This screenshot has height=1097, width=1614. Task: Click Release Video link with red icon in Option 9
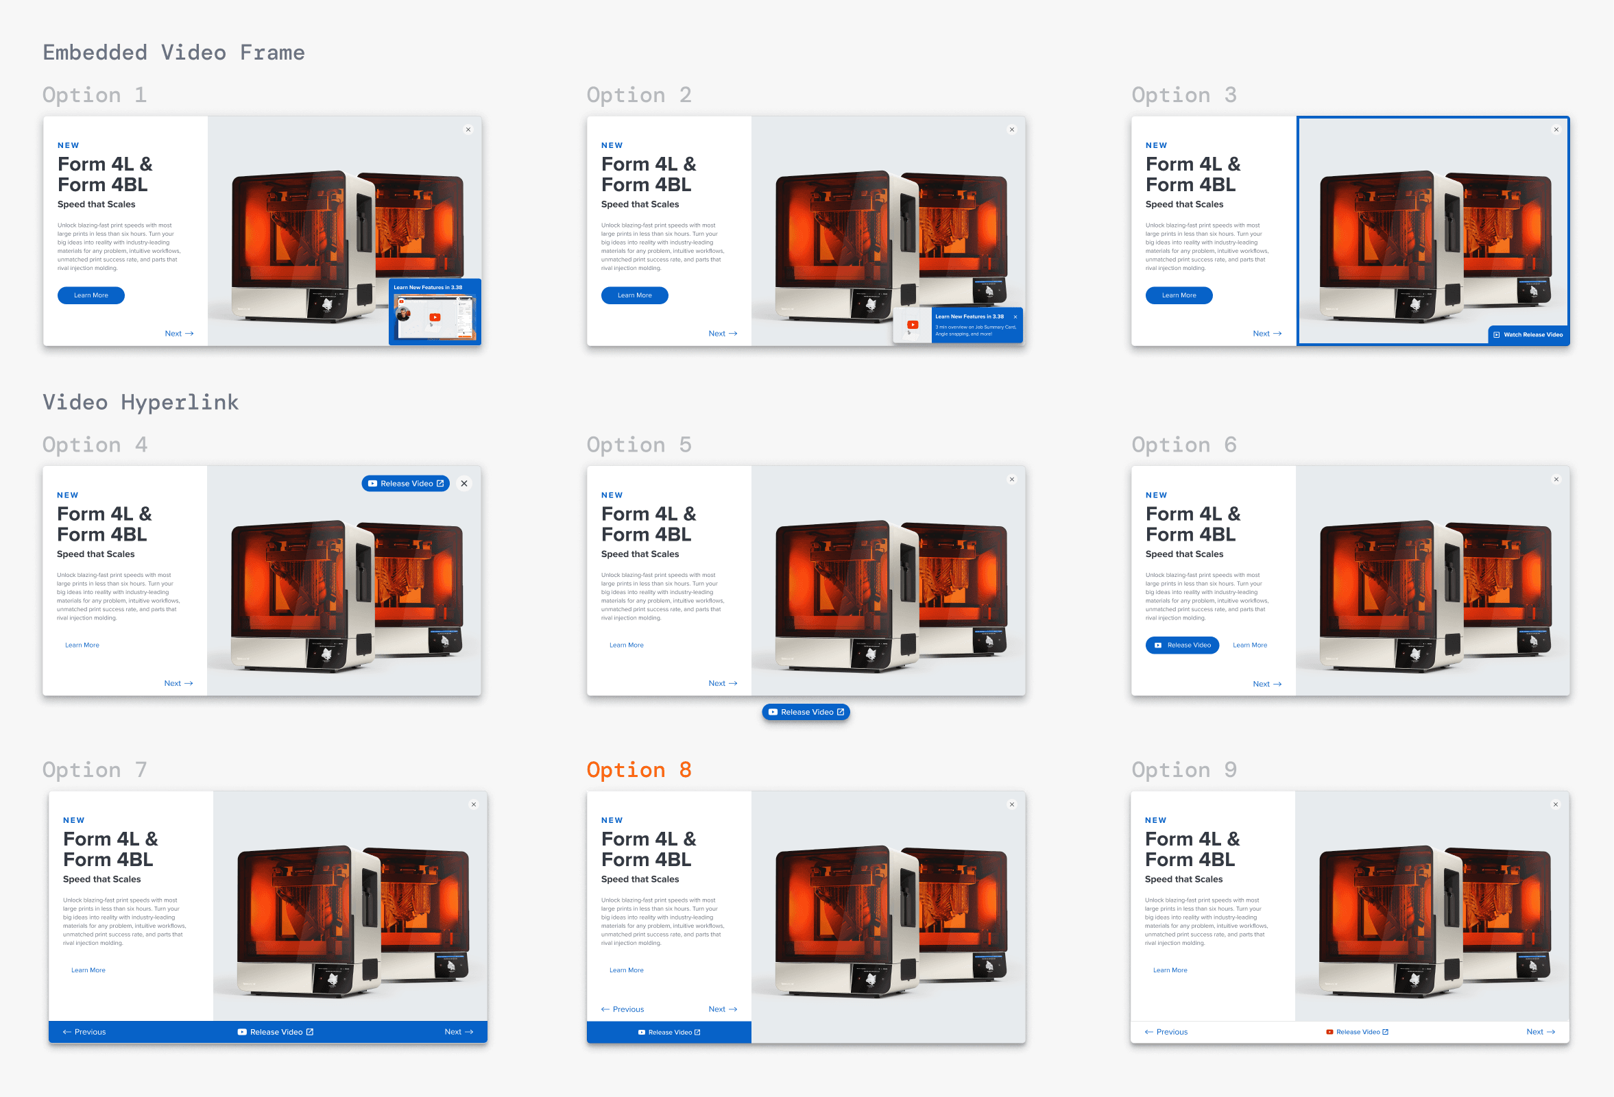click(1357, 1032)
